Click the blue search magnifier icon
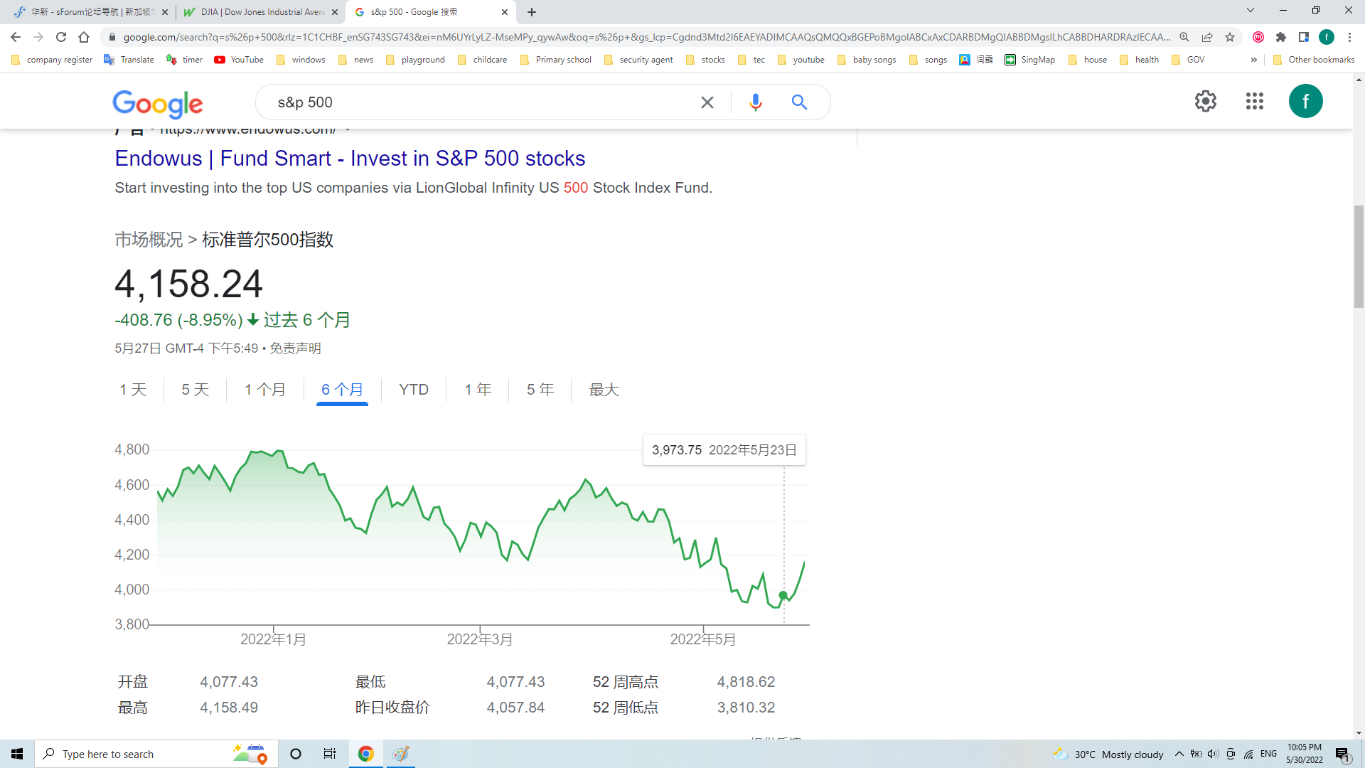The height and width of the screenshot is (768, 1365). (x=799, y=102)
